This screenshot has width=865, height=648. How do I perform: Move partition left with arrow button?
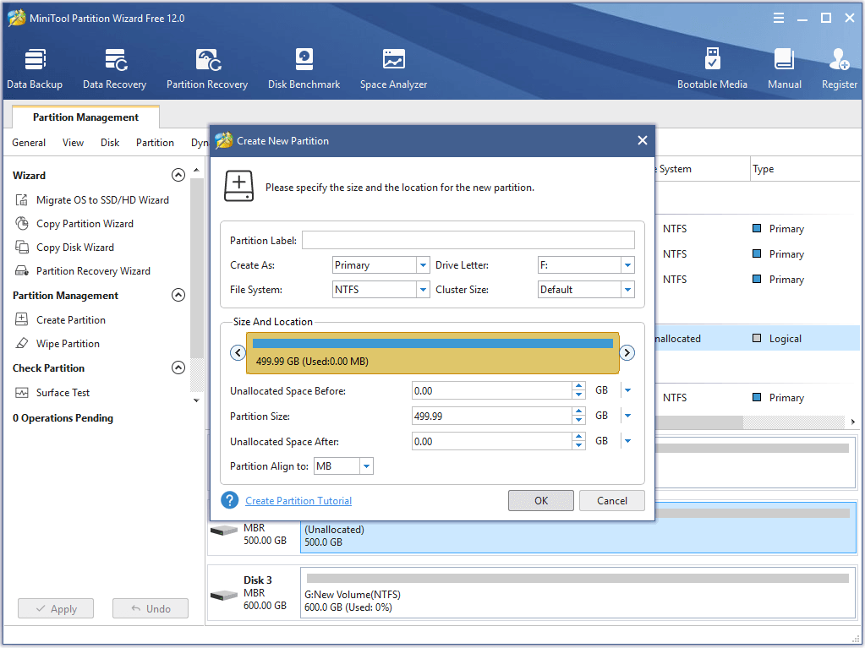click(x=238, y=352)
